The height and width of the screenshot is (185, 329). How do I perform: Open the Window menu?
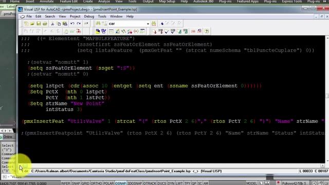[x=116, y=16]
